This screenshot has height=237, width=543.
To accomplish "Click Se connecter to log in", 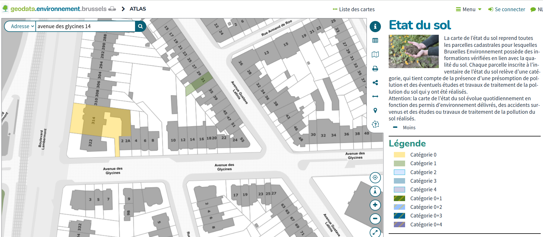I will [x=507, y=9].
